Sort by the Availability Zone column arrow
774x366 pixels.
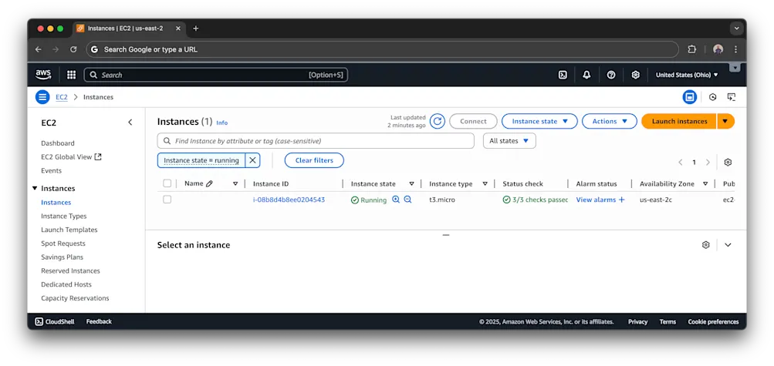[705, 183]
